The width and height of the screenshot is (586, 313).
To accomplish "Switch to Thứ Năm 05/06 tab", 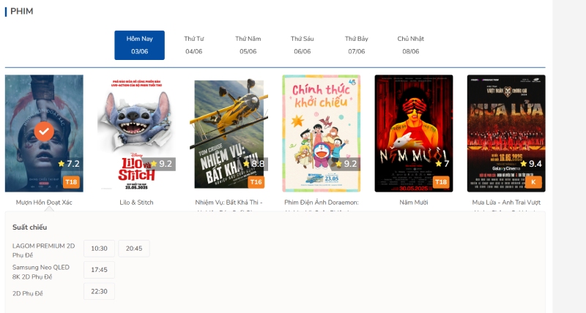I will coord(248,45).
